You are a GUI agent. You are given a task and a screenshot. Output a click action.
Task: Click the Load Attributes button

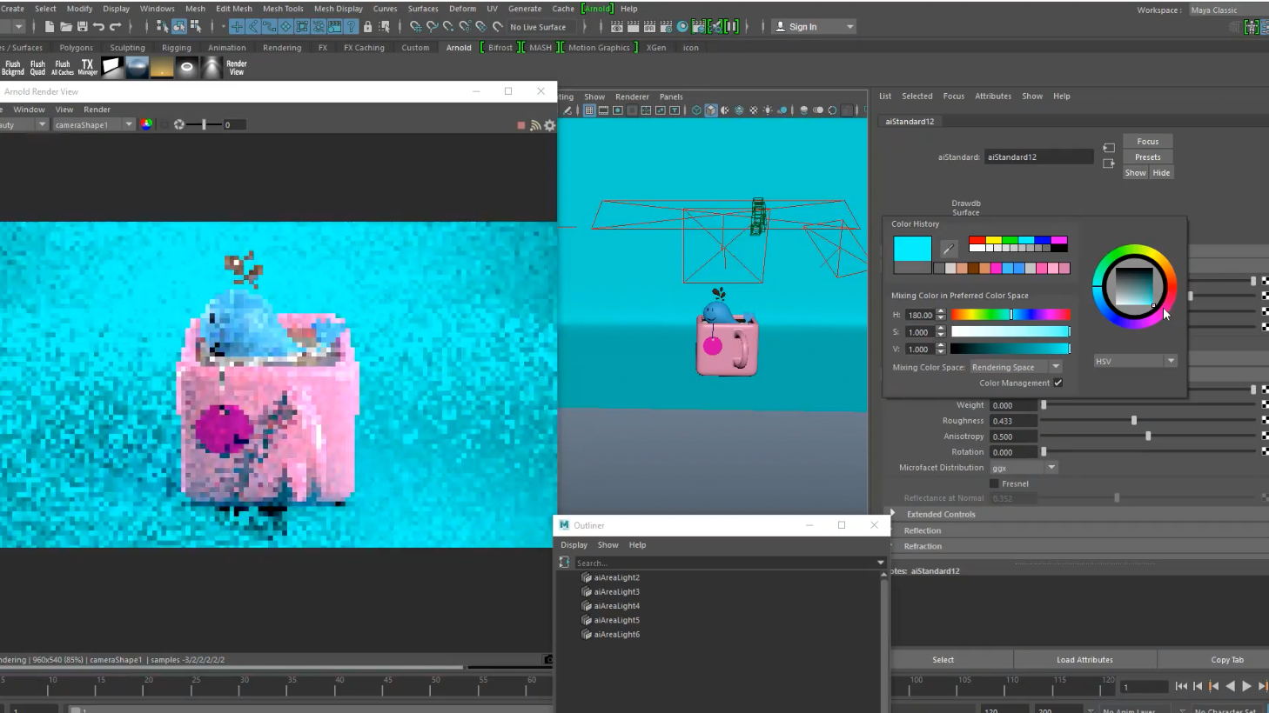tap(1084, 659)
